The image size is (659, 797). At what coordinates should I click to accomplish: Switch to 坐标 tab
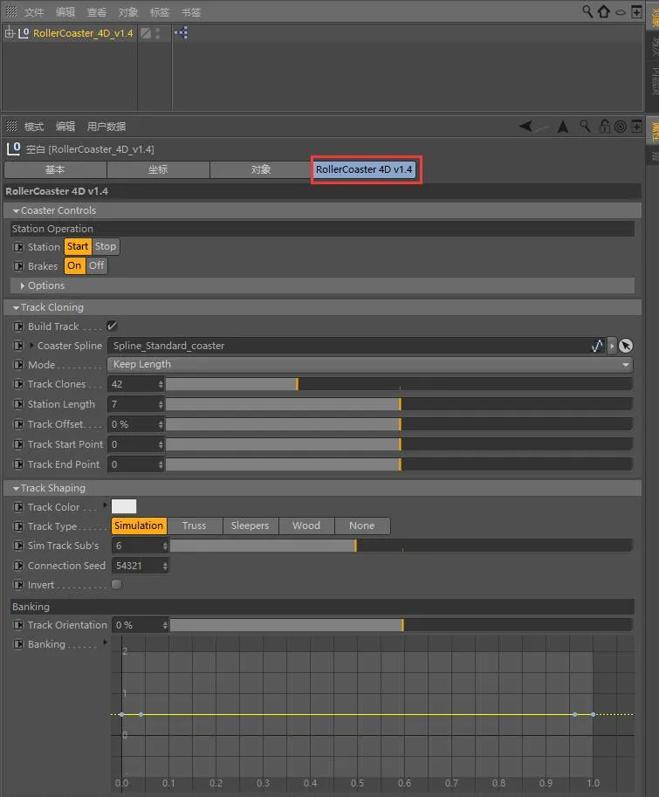[x=158, y=169]
